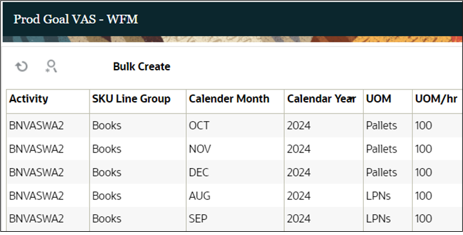Click 2024 year in the DEC row
Screen dimensions: 463x235
click(299, 173)
